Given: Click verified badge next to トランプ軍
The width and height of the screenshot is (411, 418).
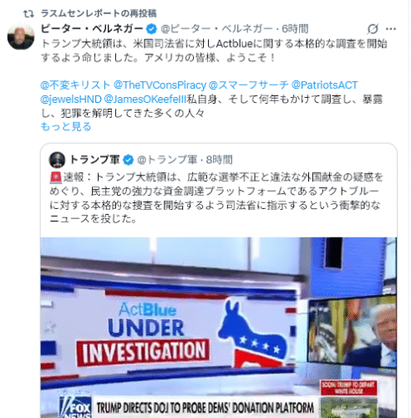Looking at the screenshot, I should click(129, 160).
